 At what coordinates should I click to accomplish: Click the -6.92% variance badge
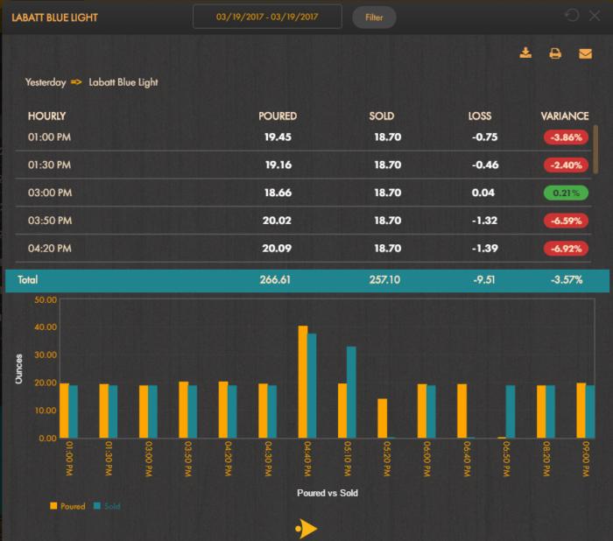566,249
